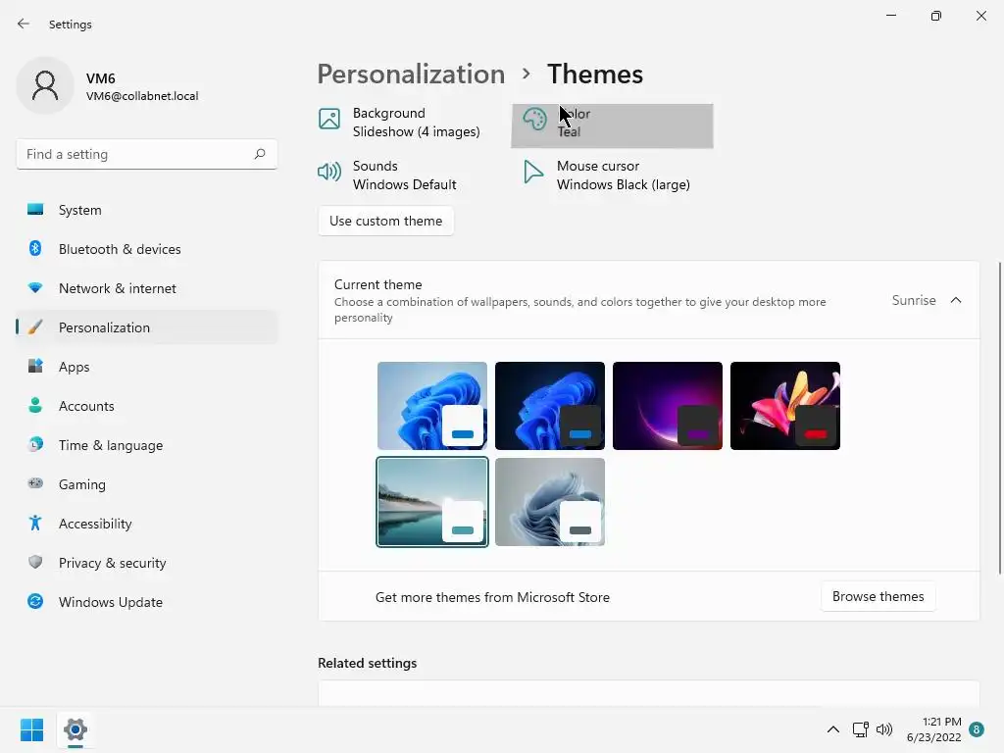Open Mouse cursor Windows Black setting
This screenshot has height=753, width=1004.
point(612,175)
